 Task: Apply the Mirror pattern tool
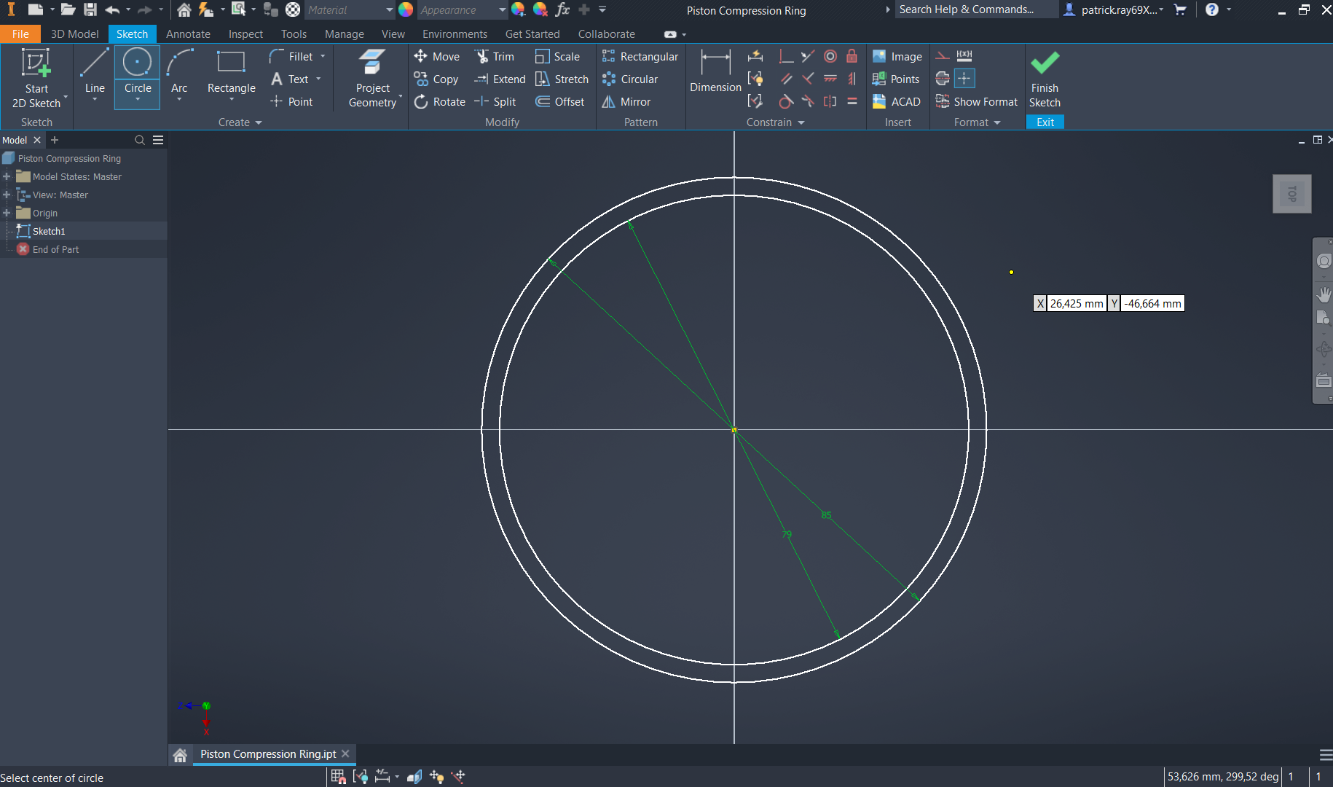pos(626,102)
